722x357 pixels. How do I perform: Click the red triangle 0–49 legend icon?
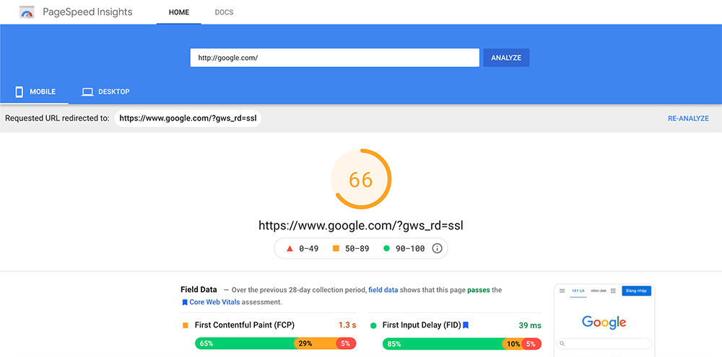[x=290, y=248]
